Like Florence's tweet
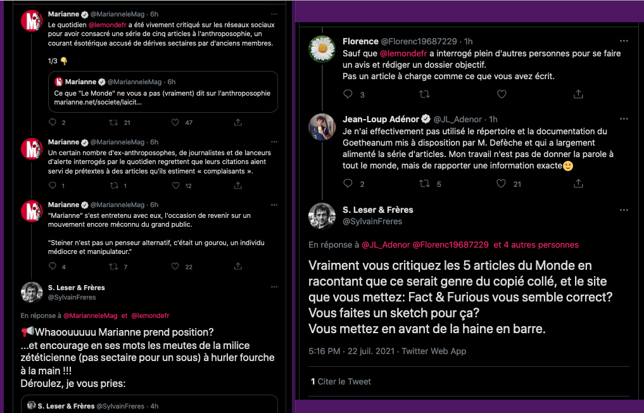Viewport: 644px width, 413px height. point(502,94)
